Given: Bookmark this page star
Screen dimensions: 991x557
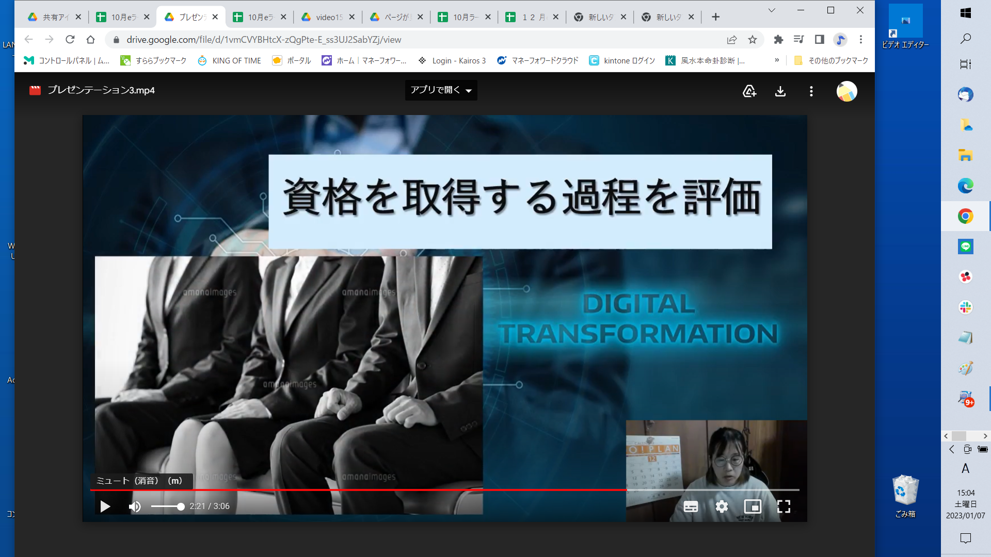Looking at the screenshot, I should tap(753, 40).
